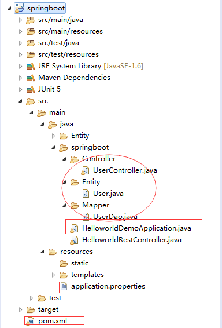Click the UserDao.java file icon
This screenshot has height=328, width=222.
point(86,217)
